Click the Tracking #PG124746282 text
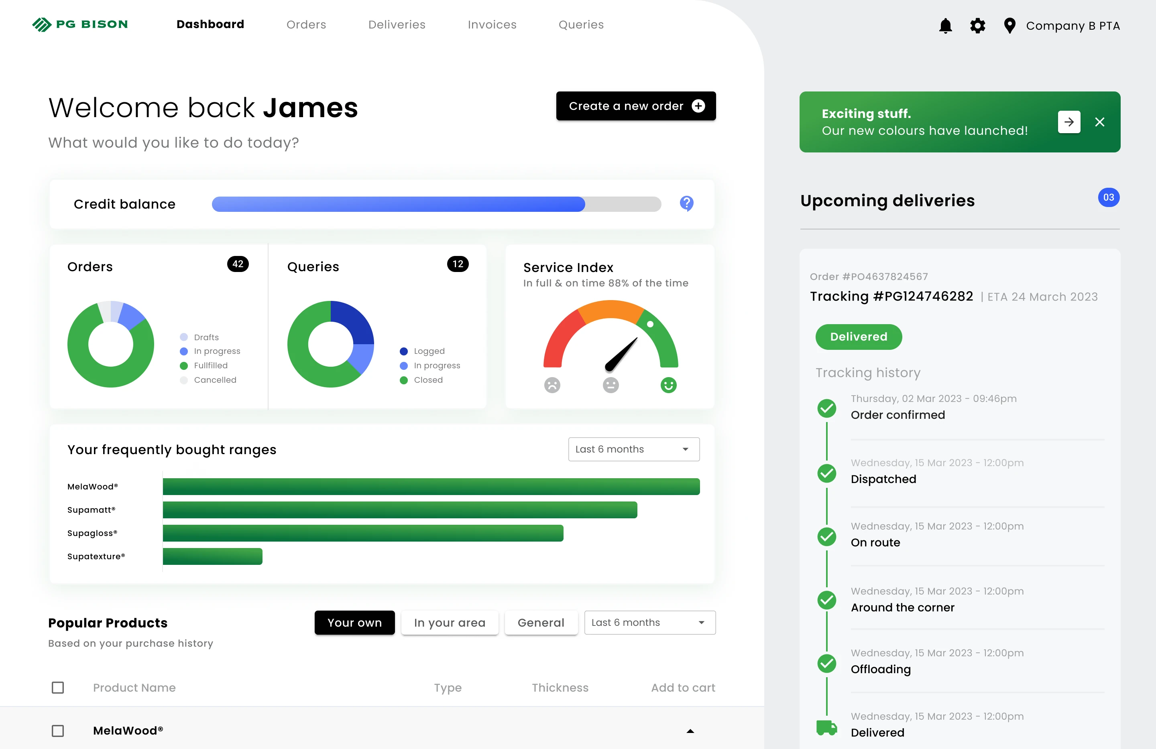The height and width of the screenshot is (749, 1156). (891, 296)
